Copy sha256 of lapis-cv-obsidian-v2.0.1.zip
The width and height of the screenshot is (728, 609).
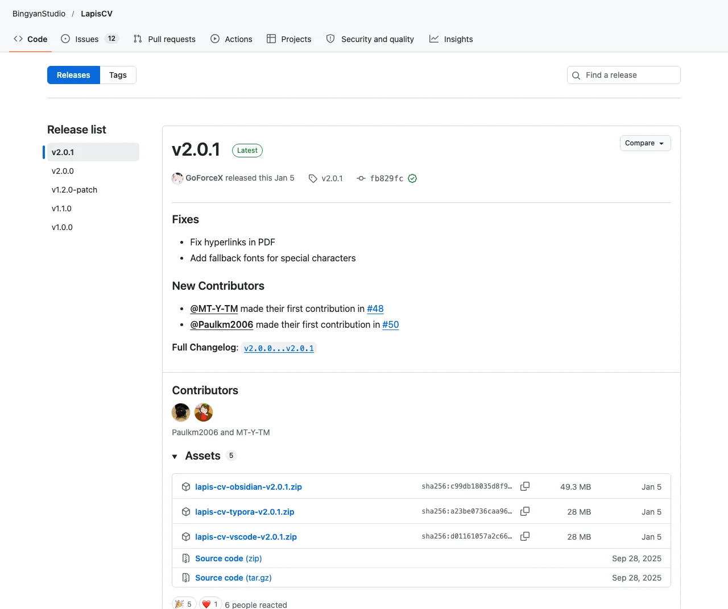click(x=525, y=486)
